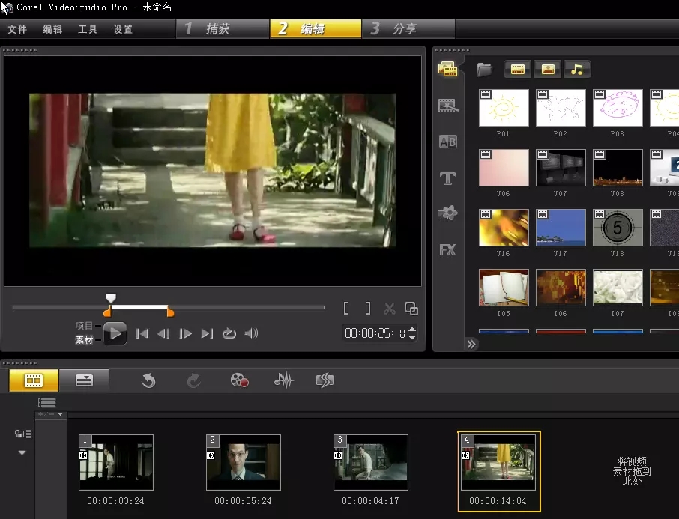Select storyboard clip number 2
This screenshot has height=519, width=679.
coord(244,462)
